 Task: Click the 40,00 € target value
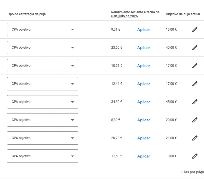point(171,48)
